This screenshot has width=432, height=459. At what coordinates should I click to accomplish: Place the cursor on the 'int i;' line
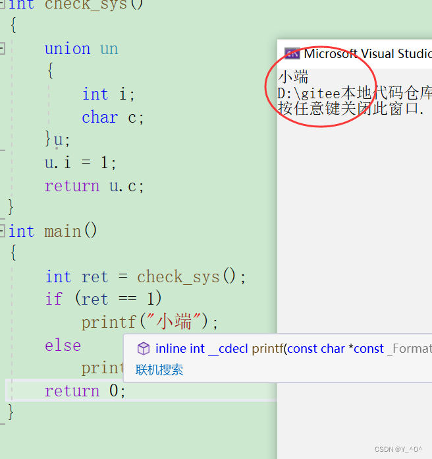click(108, 94)
